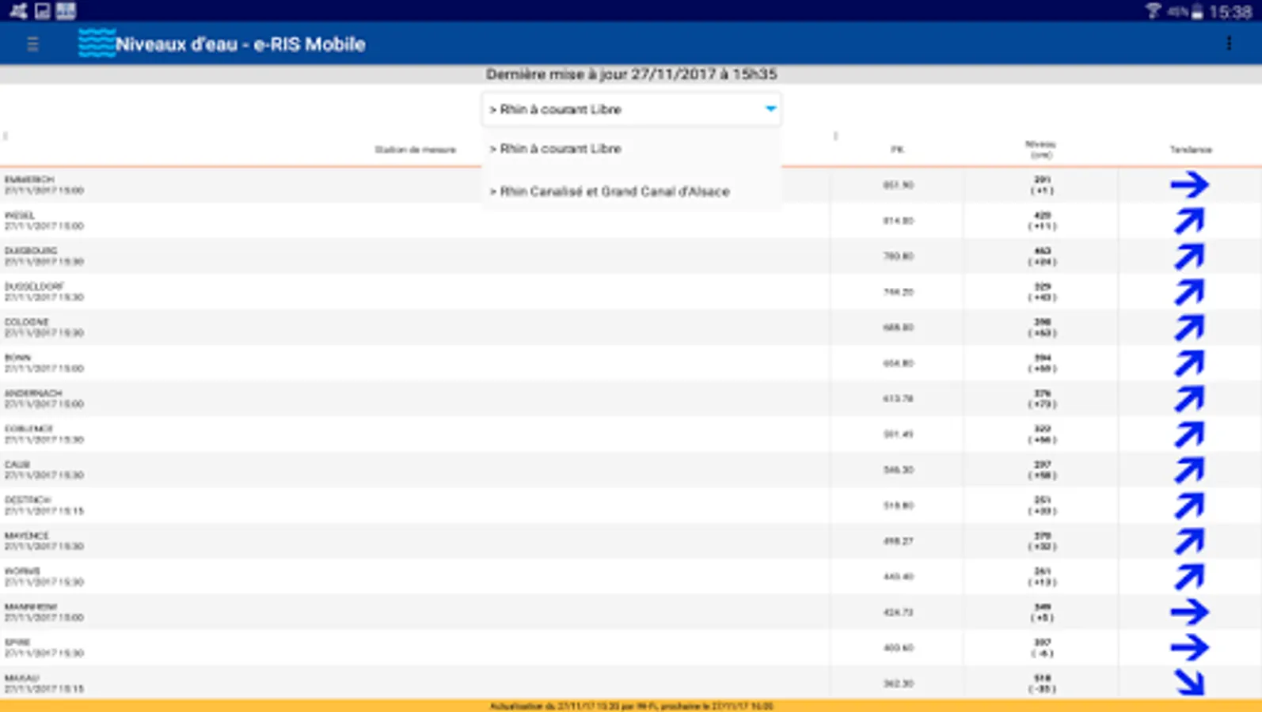Click the 'Station de mesure' column header
The width and height of the screenshot is (1262, 712).
point(416,150)
